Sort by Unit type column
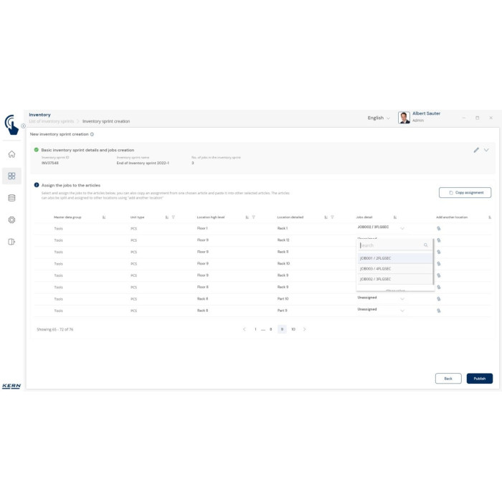 pos(167,217)
